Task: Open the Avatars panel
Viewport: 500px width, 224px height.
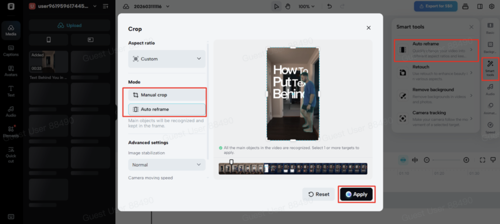Action: (11, 70)
